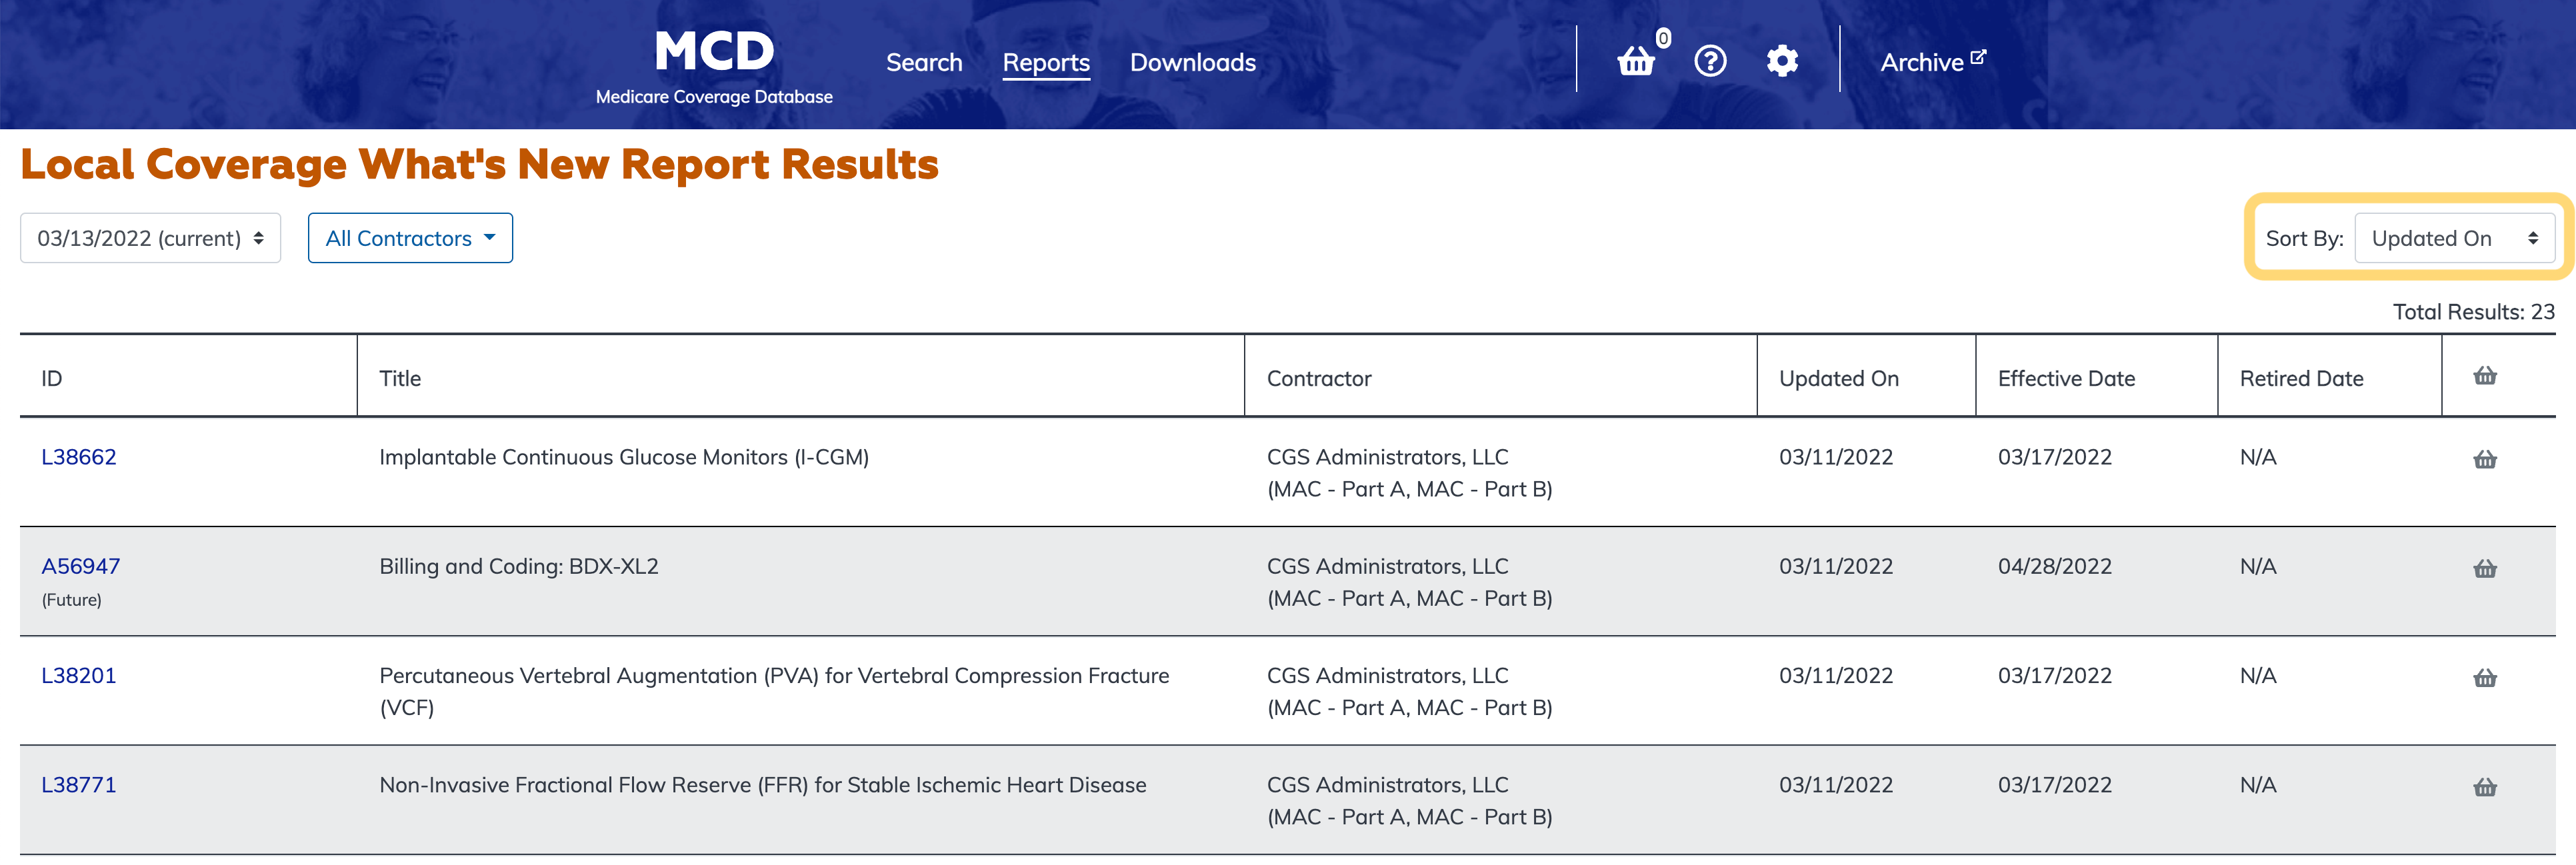
Task: Click the help question mark icon
Action: point(1710,62)
